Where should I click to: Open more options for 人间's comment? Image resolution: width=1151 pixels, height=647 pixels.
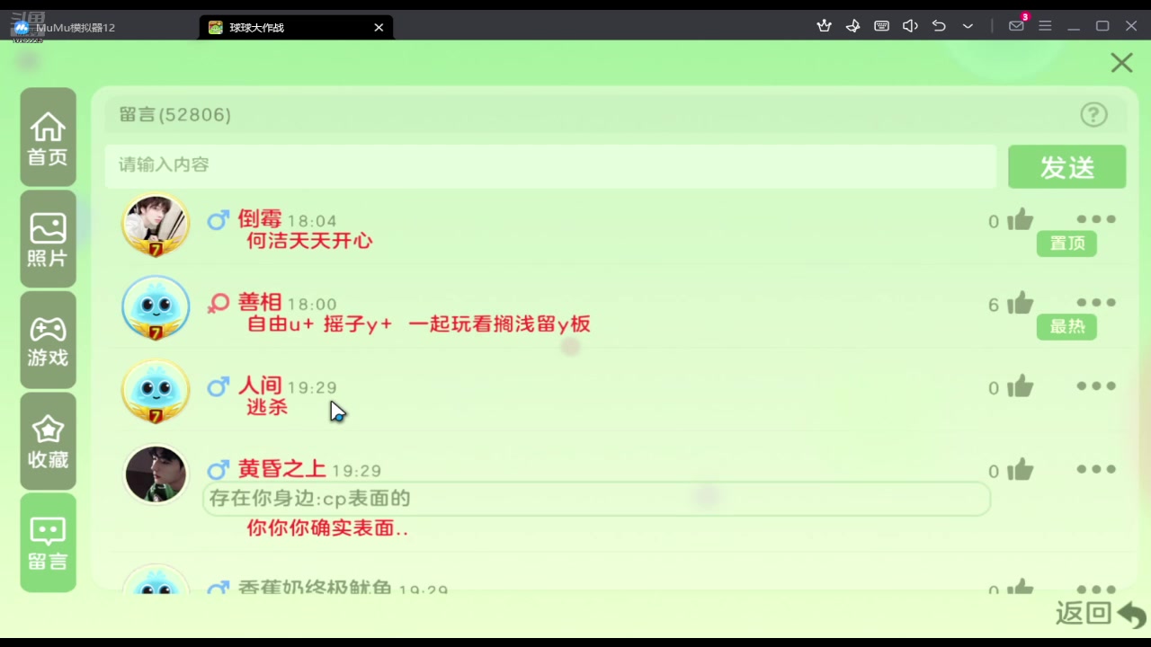pyautogui.click(x=1096, y=386)
